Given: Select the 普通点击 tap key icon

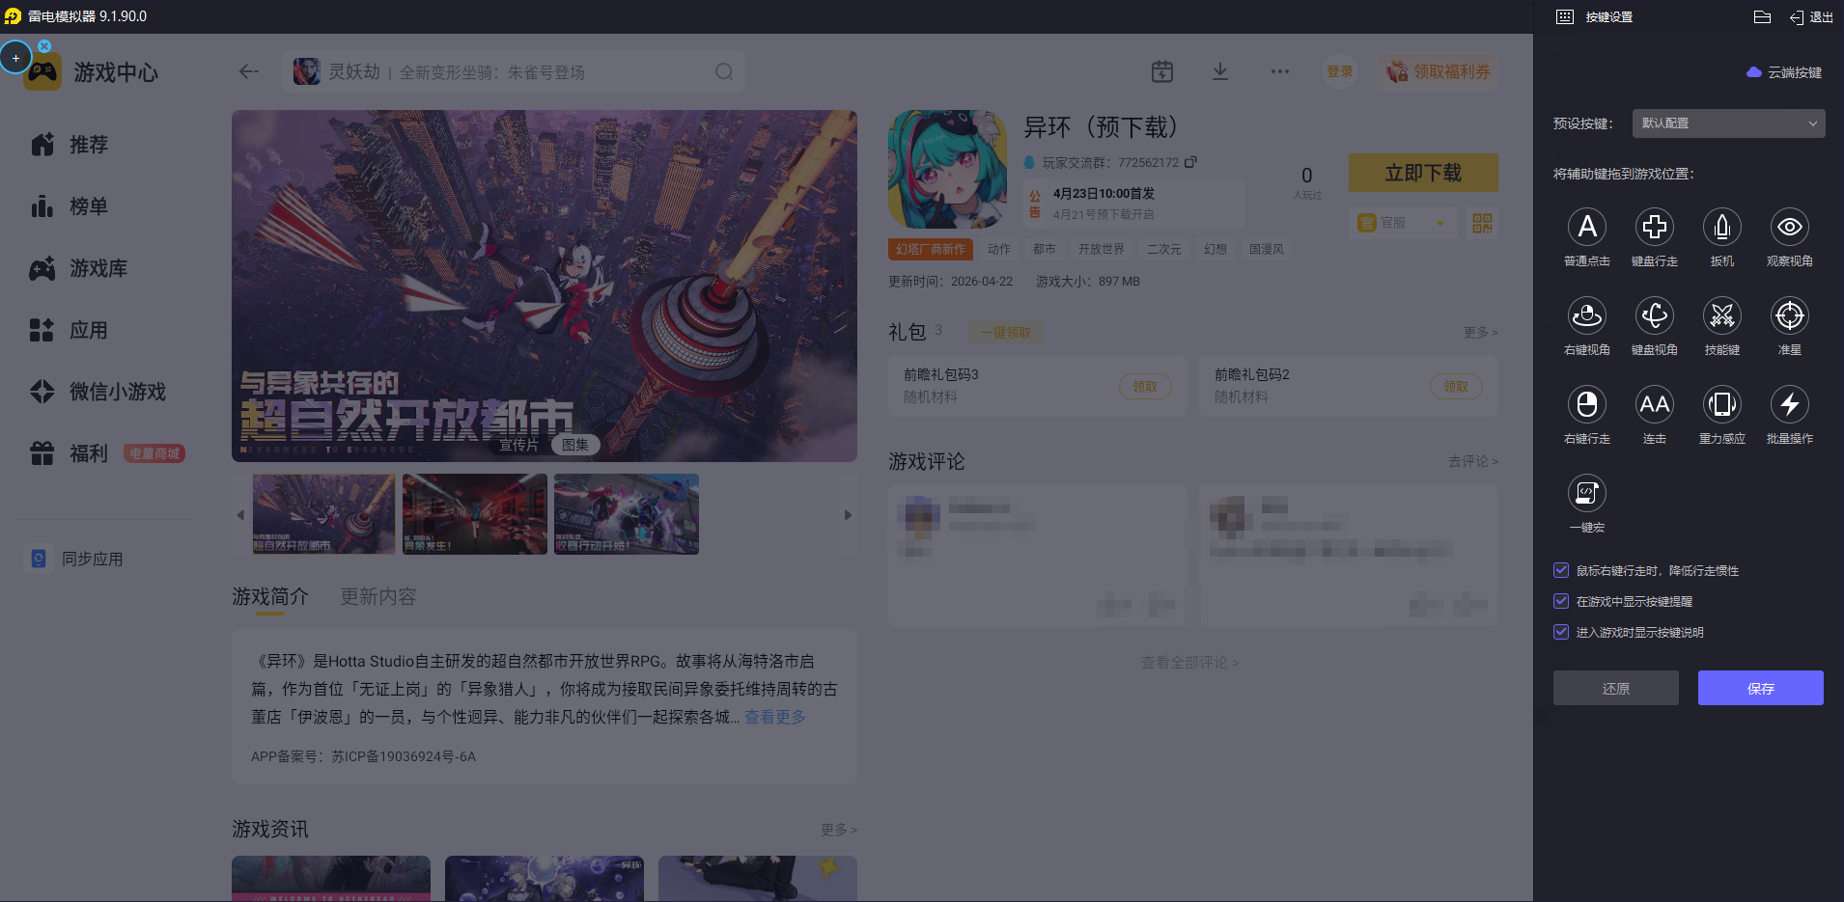Looking at the screenshot, I should (x=1586, y=227).
